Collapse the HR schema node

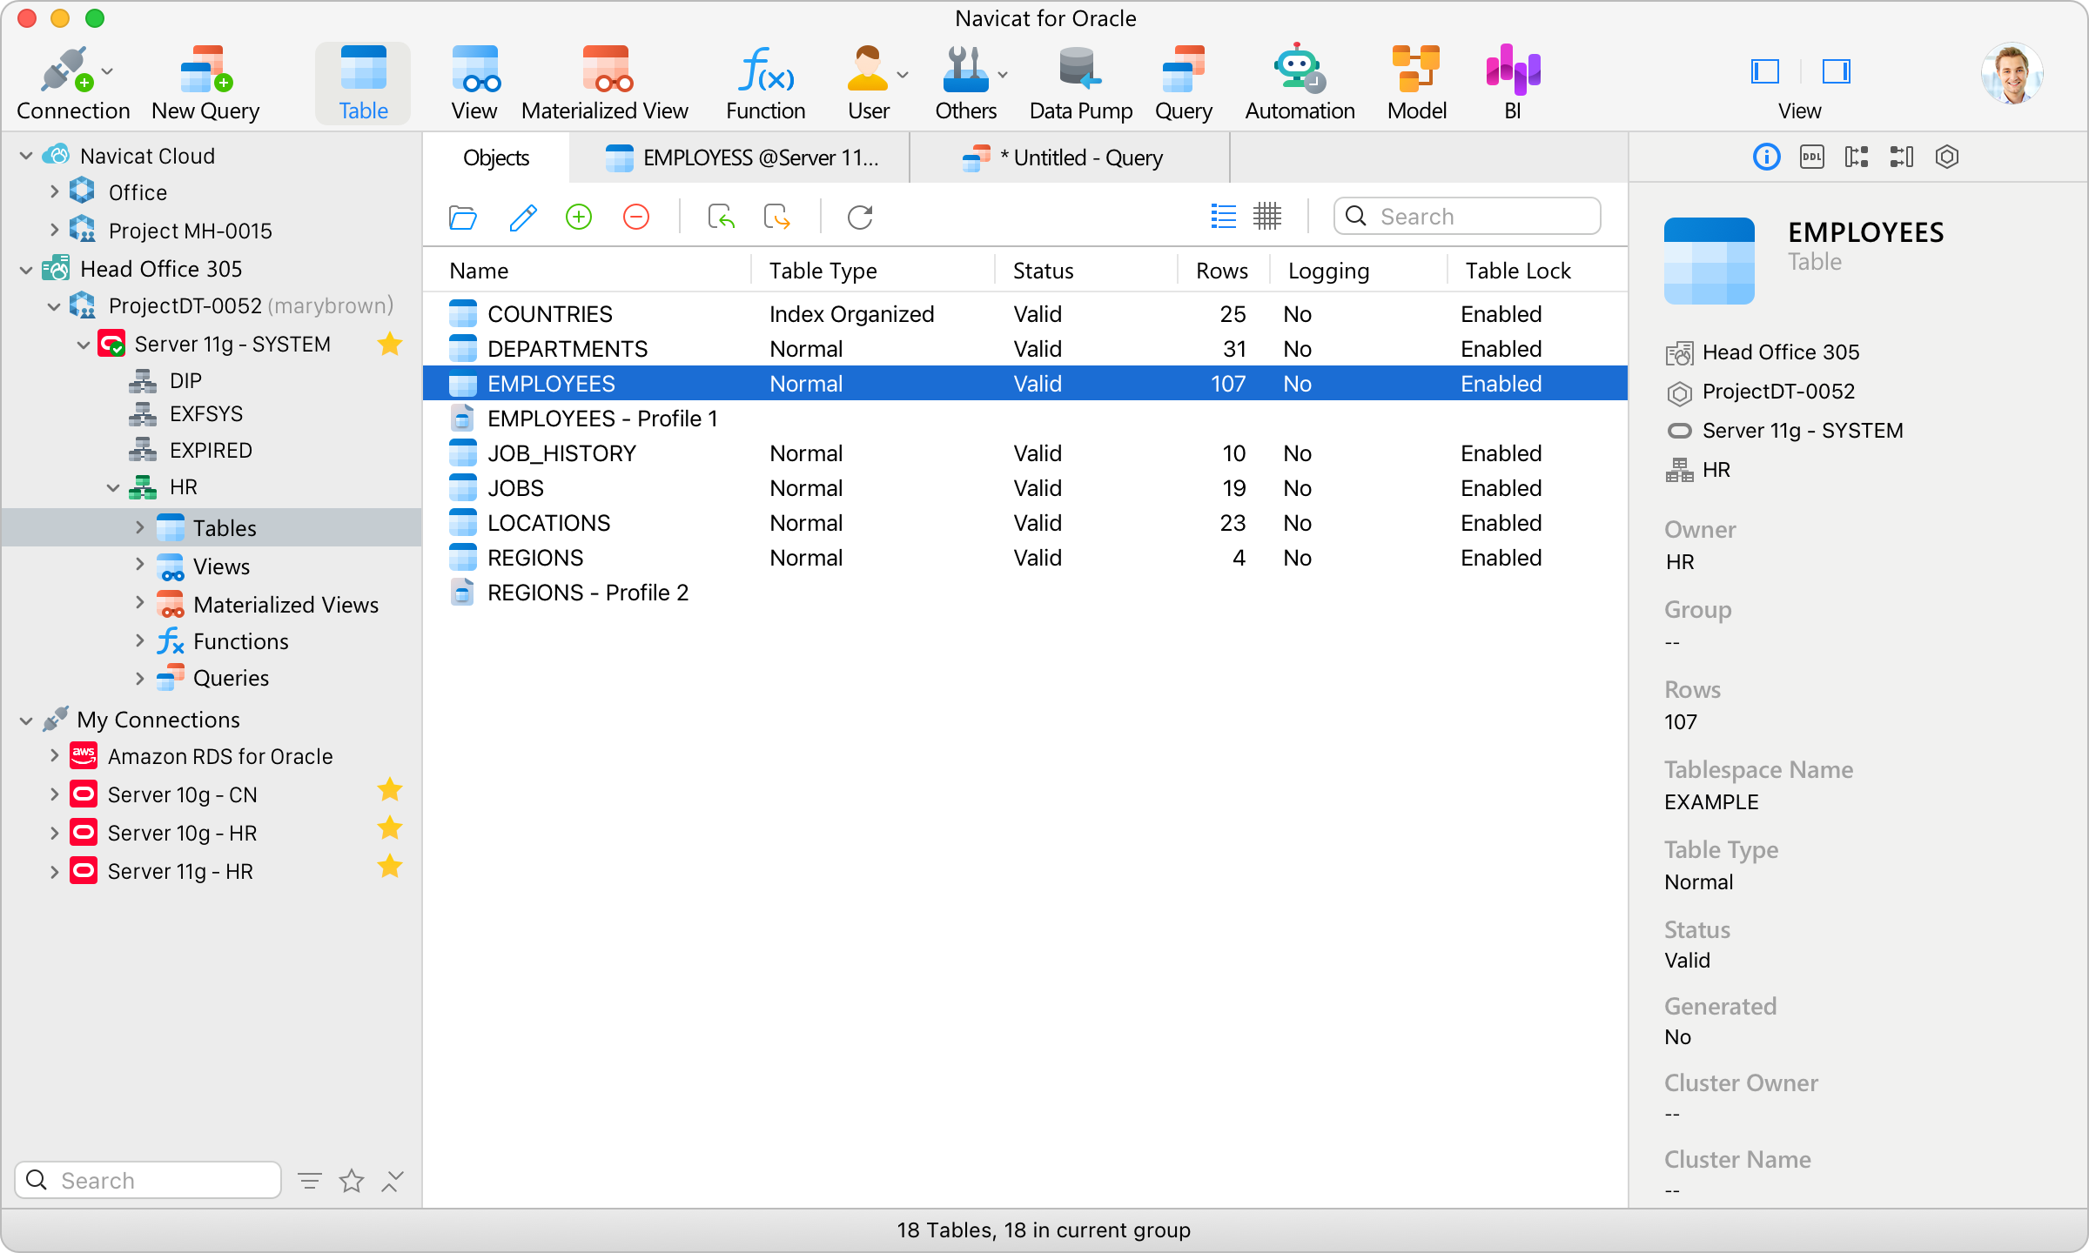pyautogui.click(x=113, y=487)
